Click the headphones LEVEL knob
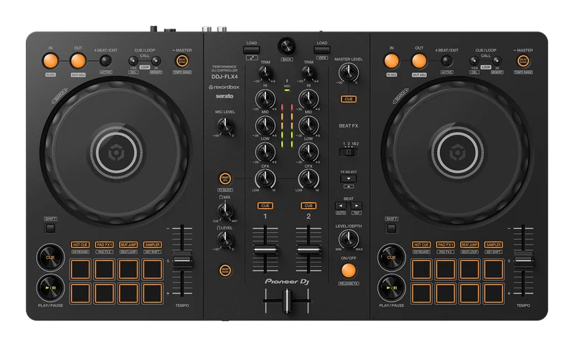The height and width of the screenshot is (347, 574). [x=225, y=239]
